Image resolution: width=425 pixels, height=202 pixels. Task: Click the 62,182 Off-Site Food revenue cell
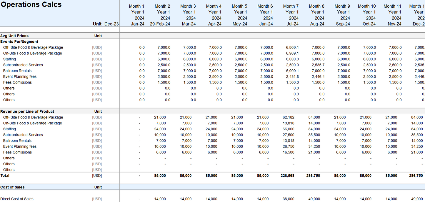click(289, 117)
